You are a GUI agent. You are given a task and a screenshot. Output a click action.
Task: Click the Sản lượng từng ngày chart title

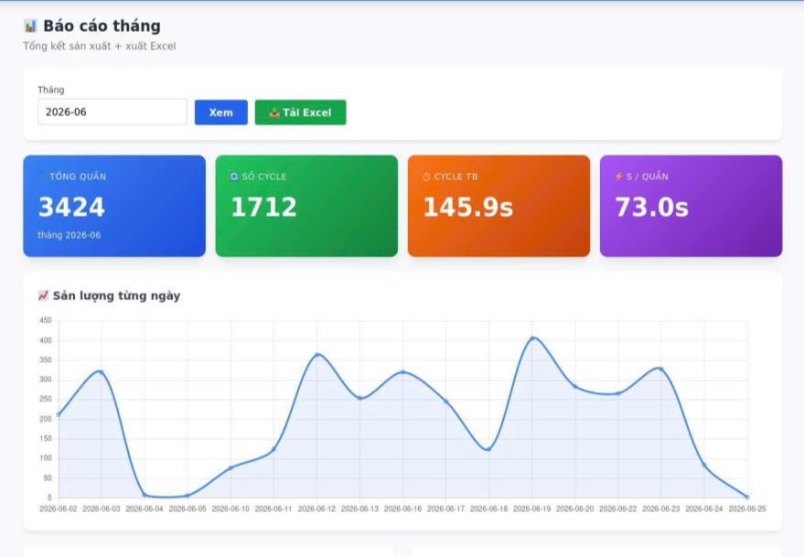(x=116, y=296)
